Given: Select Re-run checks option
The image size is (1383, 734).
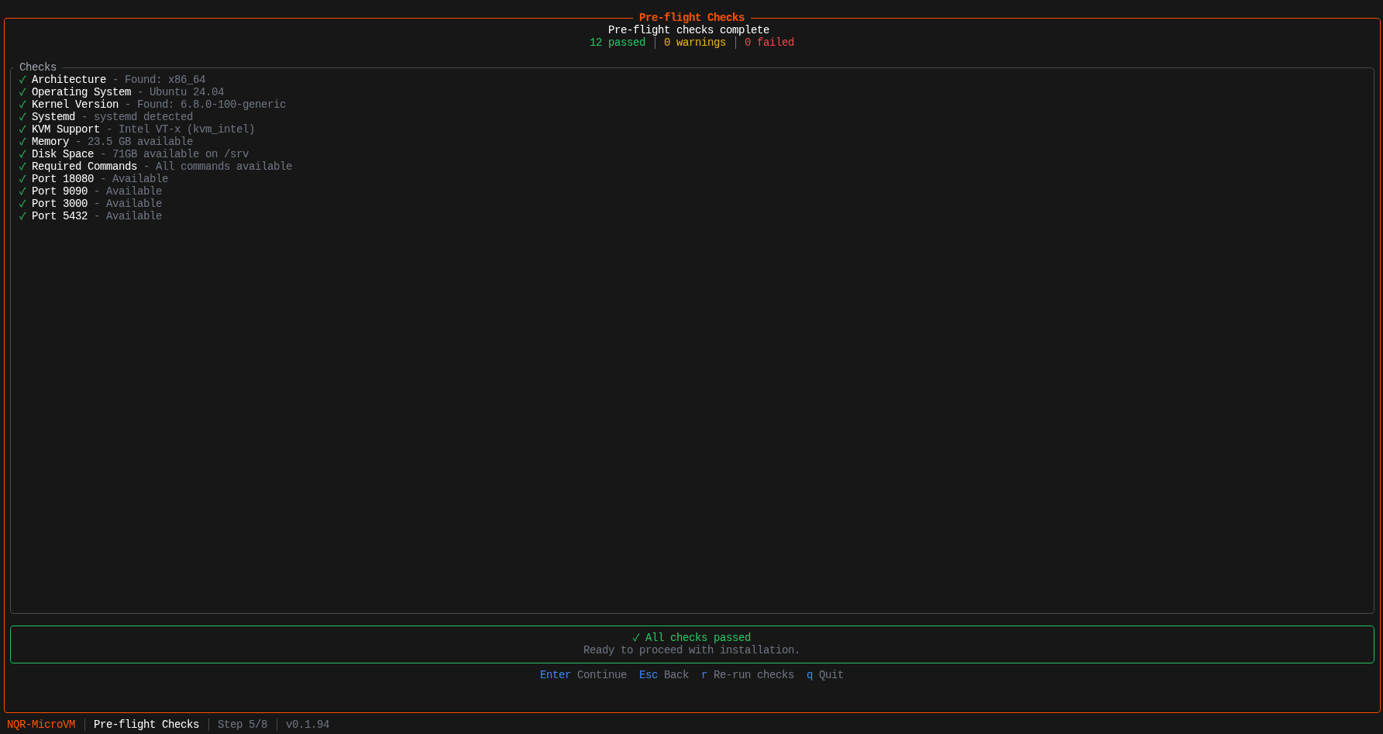Looking at the screenshot, I should [x=747, y=675].
